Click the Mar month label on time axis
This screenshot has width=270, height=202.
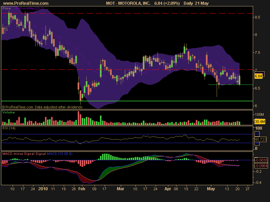click(x=120, y=189)
